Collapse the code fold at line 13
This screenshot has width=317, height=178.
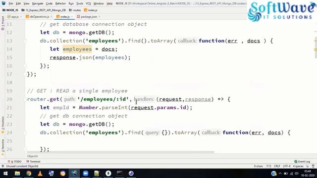pyautogui.click(x=25, y=41)
